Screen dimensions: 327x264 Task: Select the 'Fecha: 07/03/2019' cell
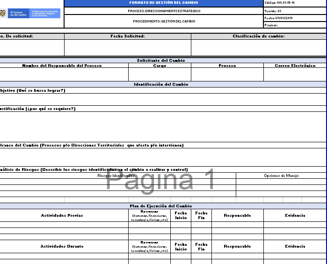[295, 18]
